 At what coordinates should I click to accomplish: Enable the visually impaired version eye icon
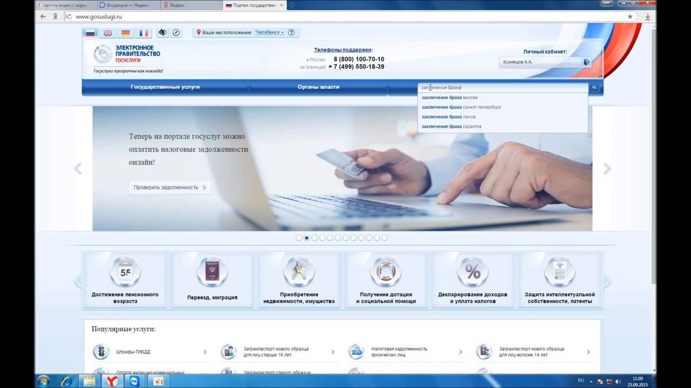tap(162, 32)
